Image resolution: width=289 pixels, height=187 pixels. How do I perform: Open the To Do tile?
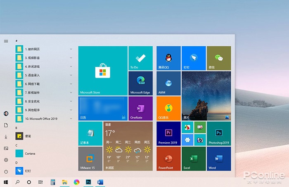pyautogui.click(x=141, y=58)
